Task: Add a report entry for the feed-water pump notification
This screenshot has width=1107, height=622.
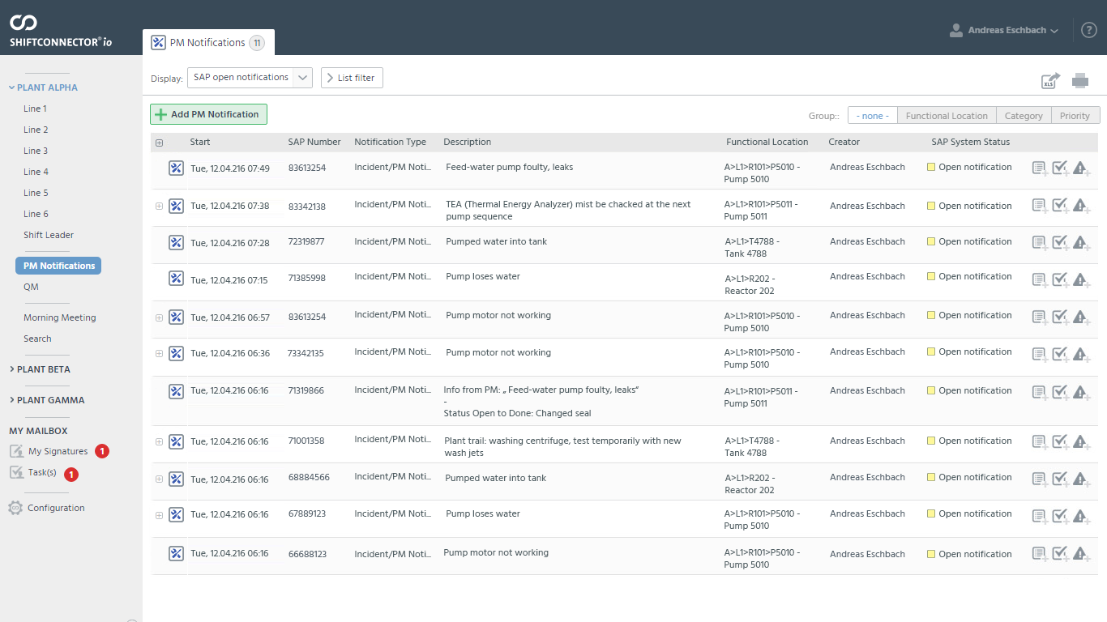Action: click(1040, 168)
